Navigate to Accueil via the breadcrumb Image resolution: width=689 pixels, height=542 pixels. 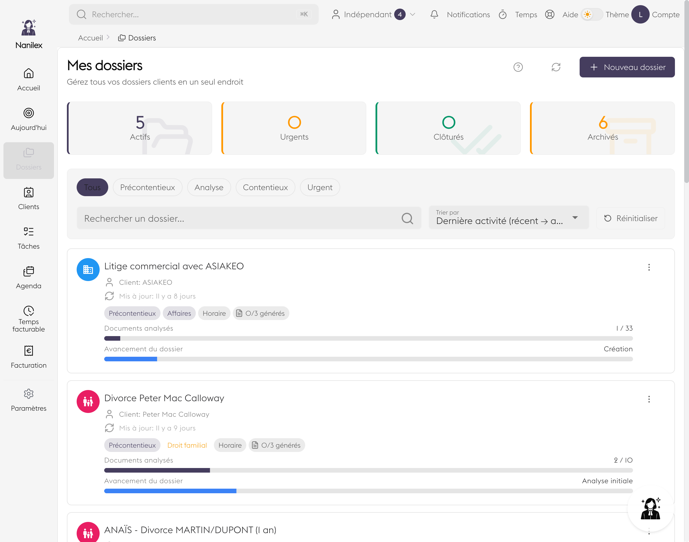pyautogui.click(x=90, y=38)
